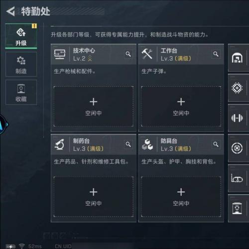This screenshot has width=249, height=249.
Task: Click the 技术中心 computer icon
Action: click(x=60, y=54)
